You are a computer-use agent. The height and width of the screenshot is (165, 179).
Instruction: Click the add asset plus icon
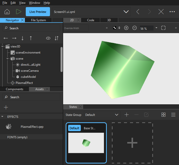pos(6,107)
